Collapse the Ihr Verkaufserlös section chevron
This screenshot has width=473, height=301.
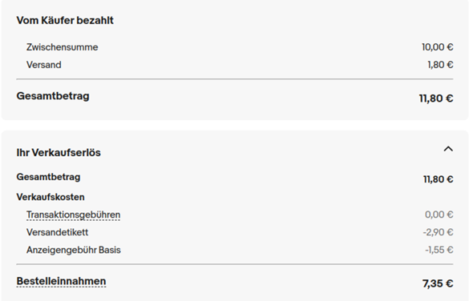[448, 149]
